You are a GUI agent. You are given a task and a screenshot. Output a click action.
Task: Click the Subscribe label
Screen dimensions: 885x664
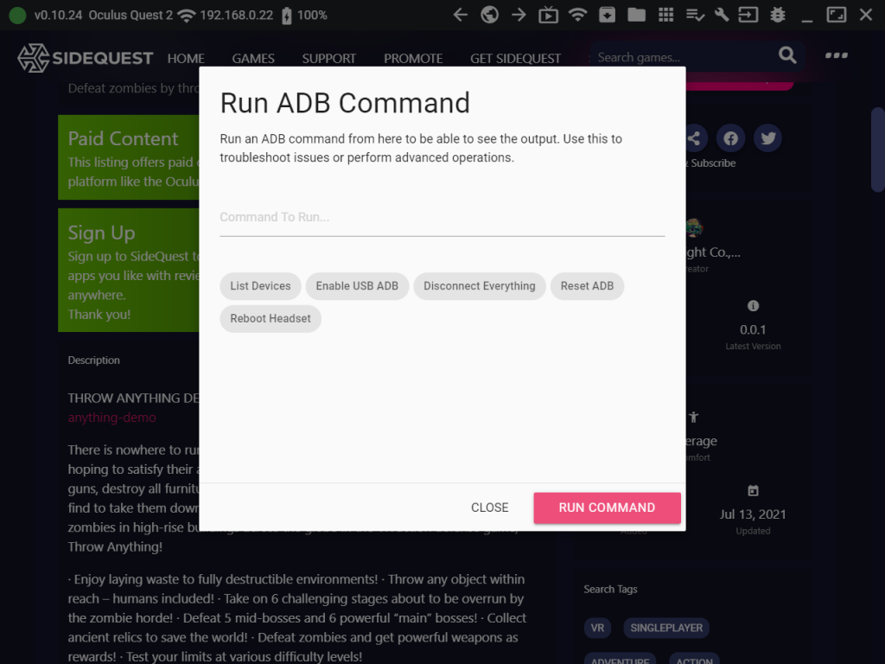click(x=713, y=163)
